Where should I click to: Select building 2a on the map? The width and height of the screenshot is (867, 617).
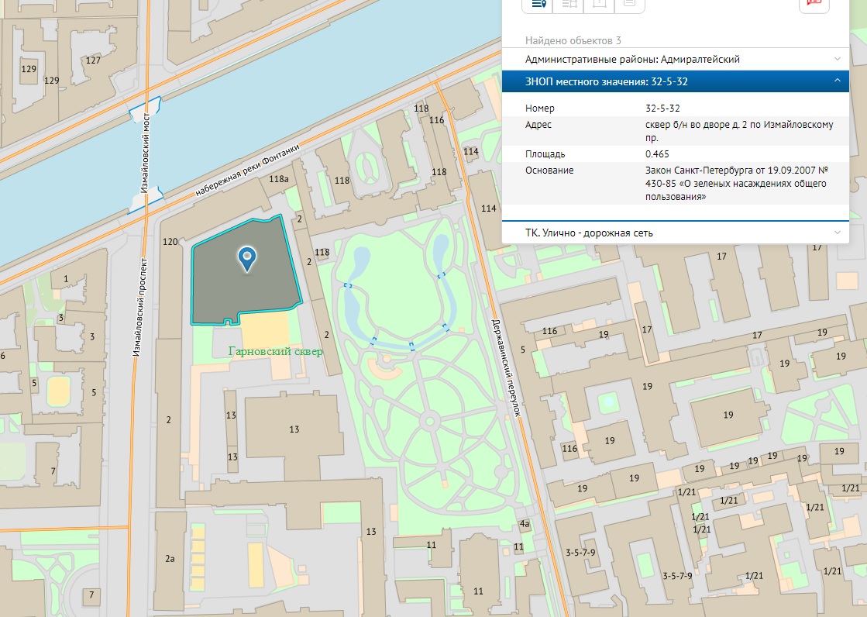[x=169, y=558]
